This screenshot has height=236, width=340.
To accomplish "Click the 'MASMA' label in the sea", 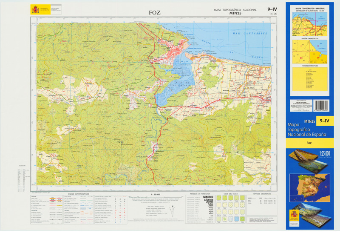I will point(257,57).
